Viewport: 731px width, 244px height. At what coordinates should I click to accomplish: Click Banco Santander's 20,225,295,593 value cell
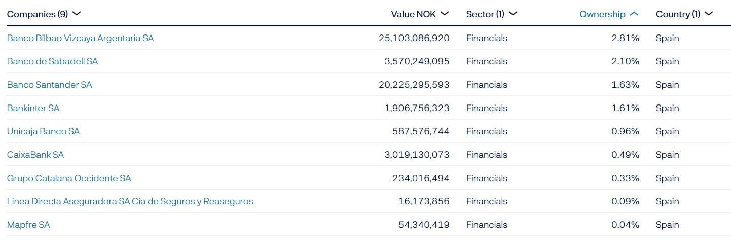click(414, 85)
